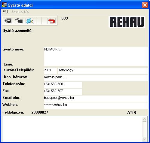150x143 pixels.
Task: Open the Fájl menu
Action: pos(5,12)
